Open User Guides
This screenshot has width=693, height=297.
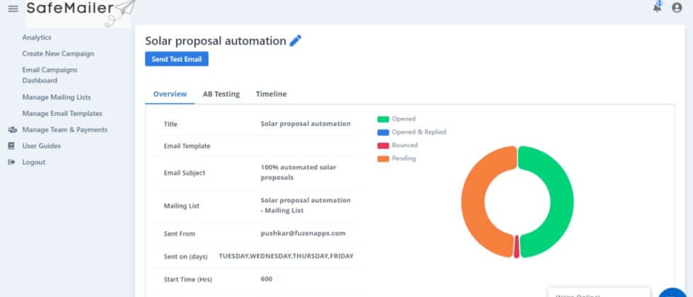pos(42,146)
